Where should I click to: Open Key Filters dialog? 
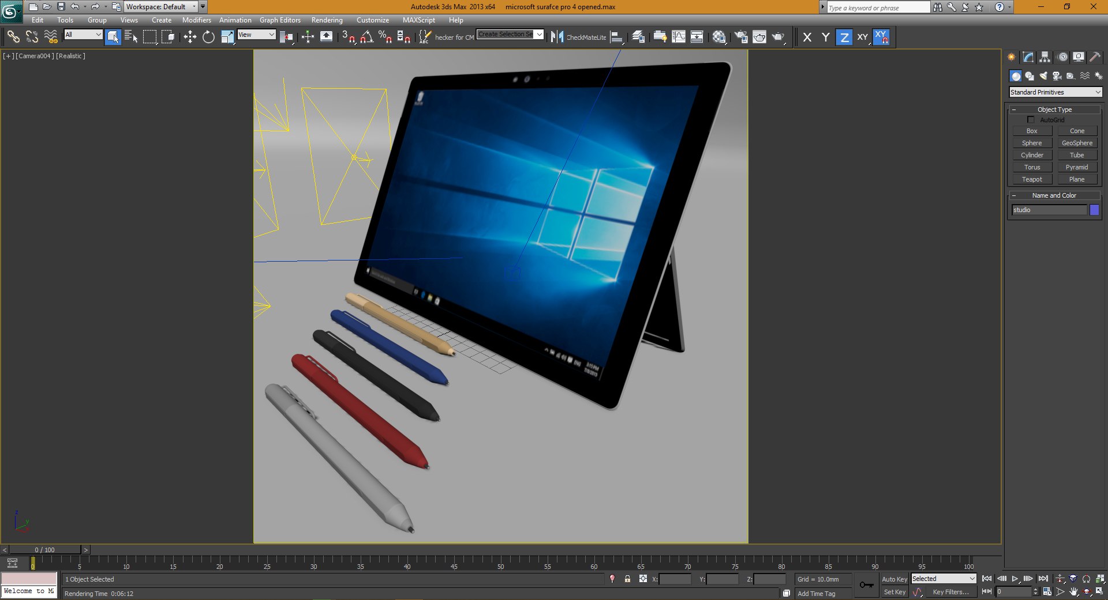click(x=950, y=592)
